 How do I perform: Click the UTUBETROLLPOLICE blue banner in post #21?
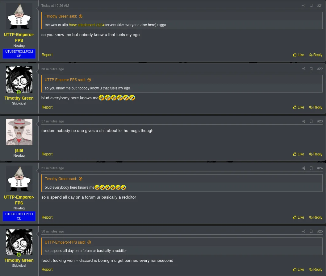point(19,54)
